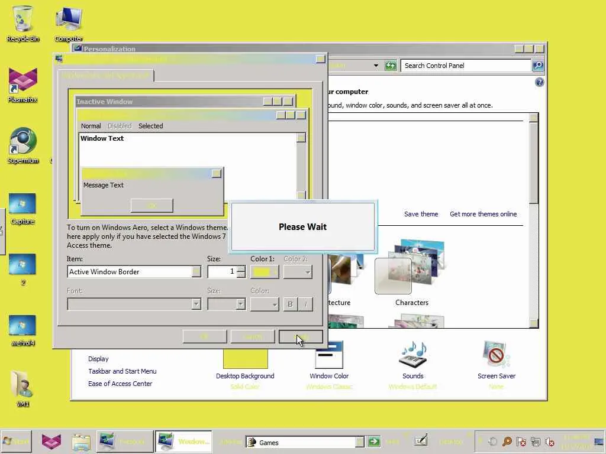Open Taskbar and Start Menu link
Viewport: 606px width, 454px height.
pos(122,371)
